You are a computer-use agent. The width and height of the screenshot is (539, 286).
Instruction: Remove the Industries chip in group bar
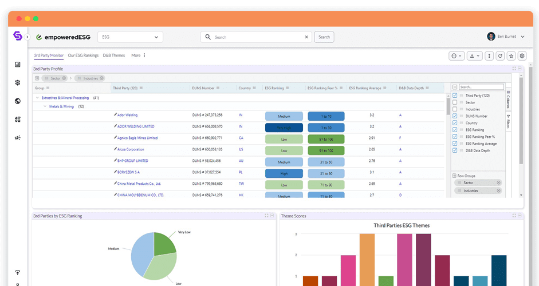101,78
